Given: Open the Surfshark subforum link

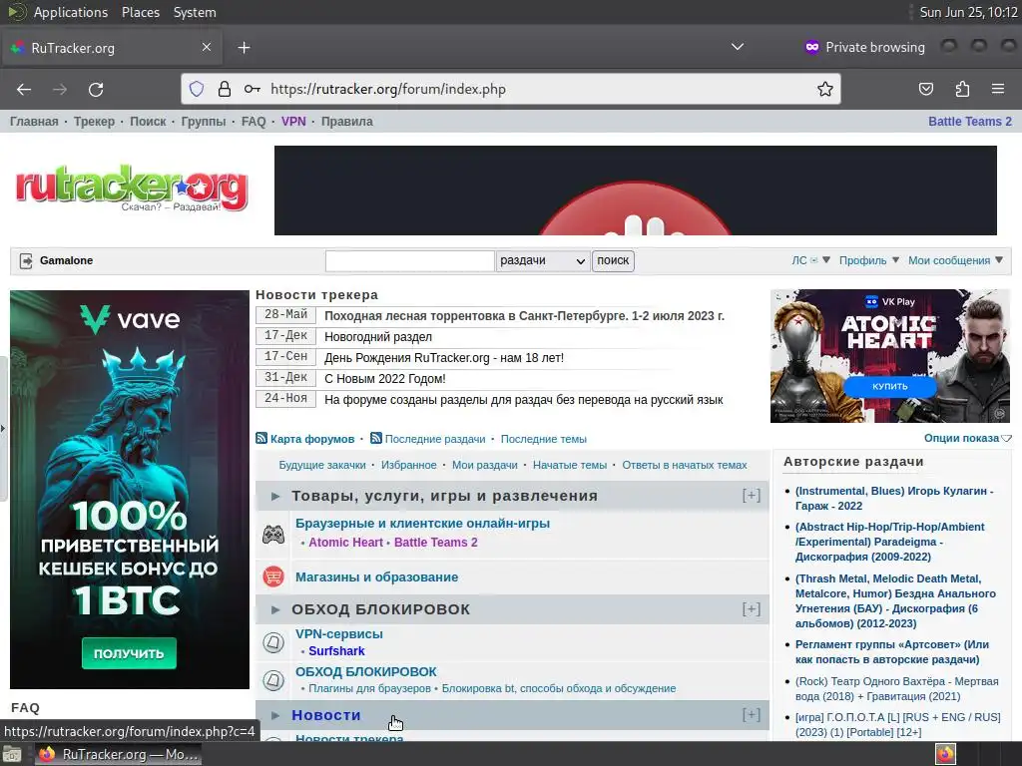Looking at the screenshot, I should tap(336, 650).
